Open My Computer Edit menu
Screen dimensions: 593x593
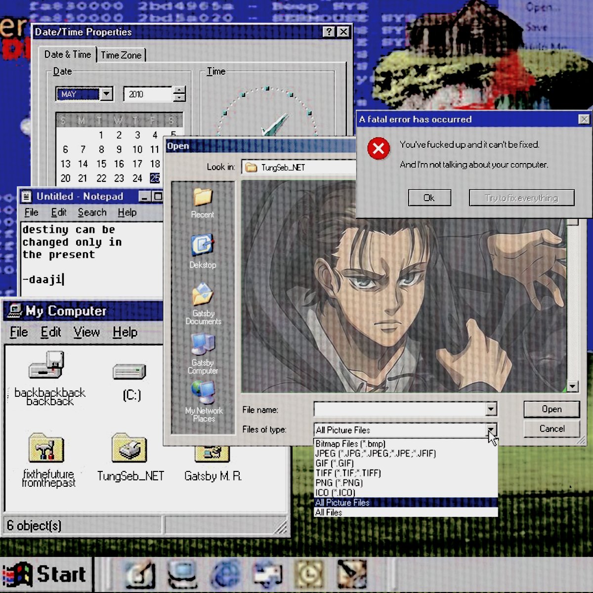point(51,332)
